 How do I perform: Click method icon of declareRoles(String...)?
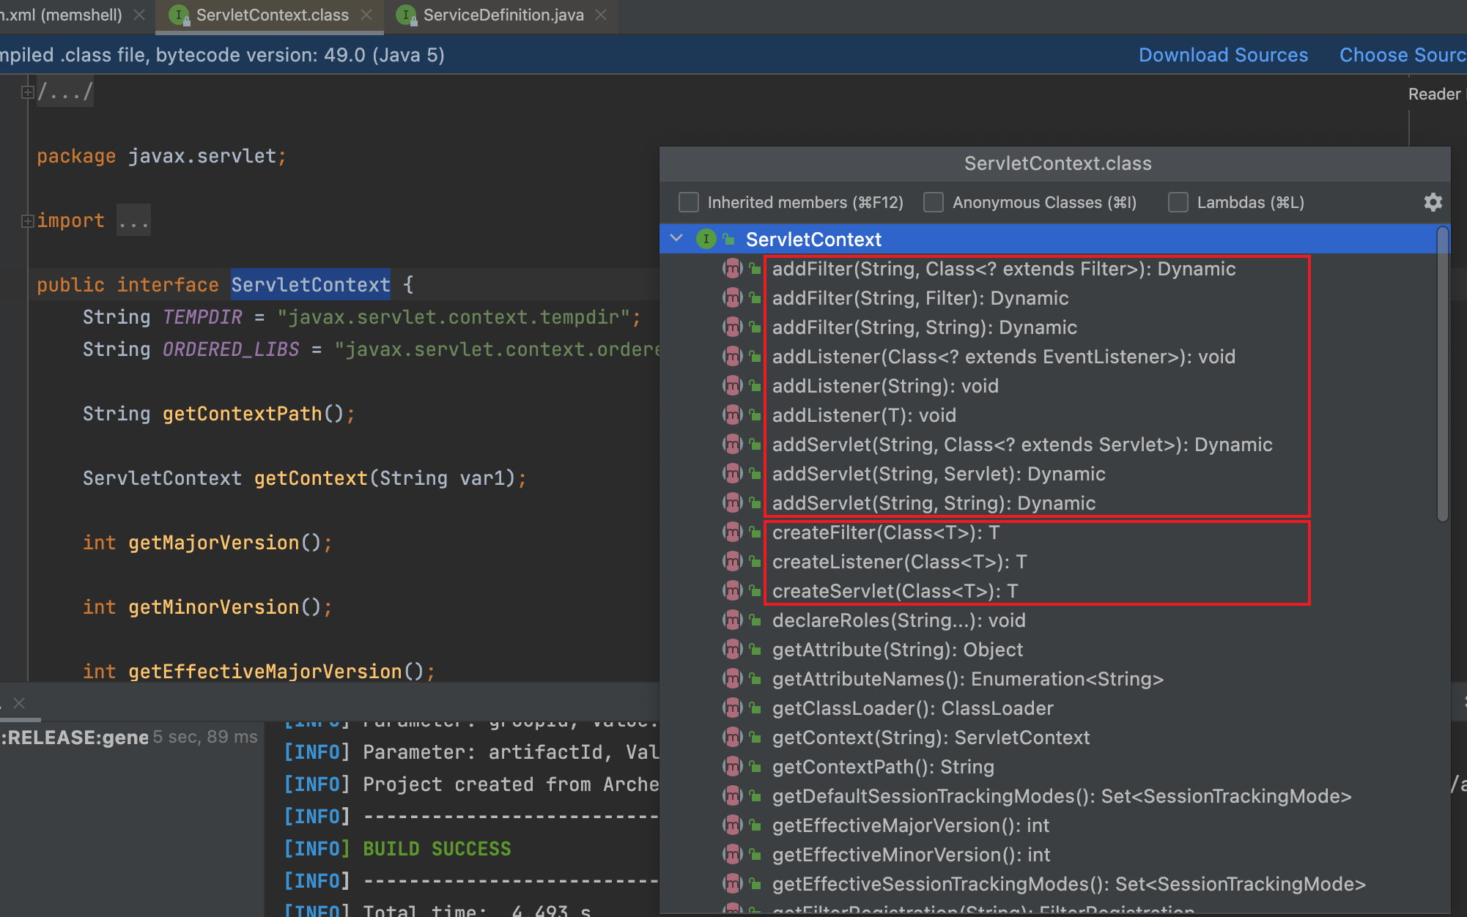point(733,620)
